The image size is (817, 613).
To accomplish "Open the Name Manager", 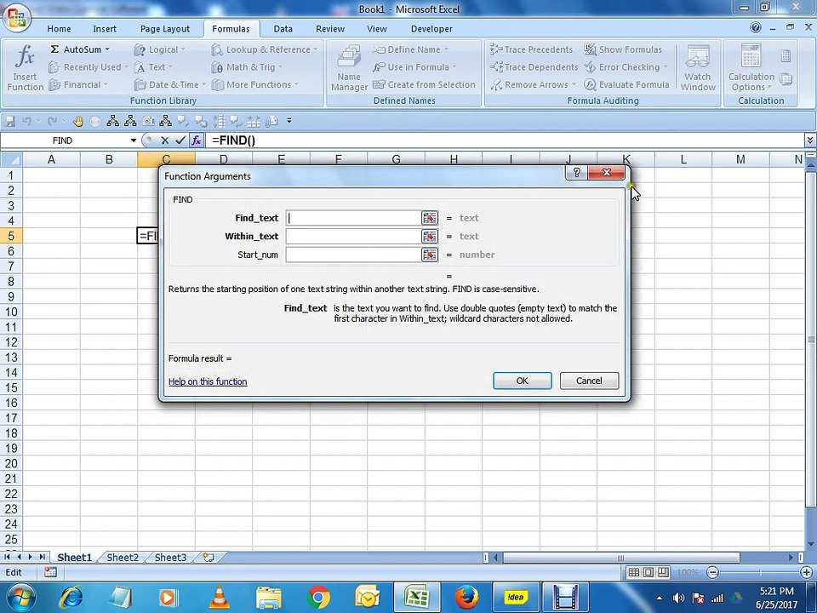I will (x=349, y=68).
